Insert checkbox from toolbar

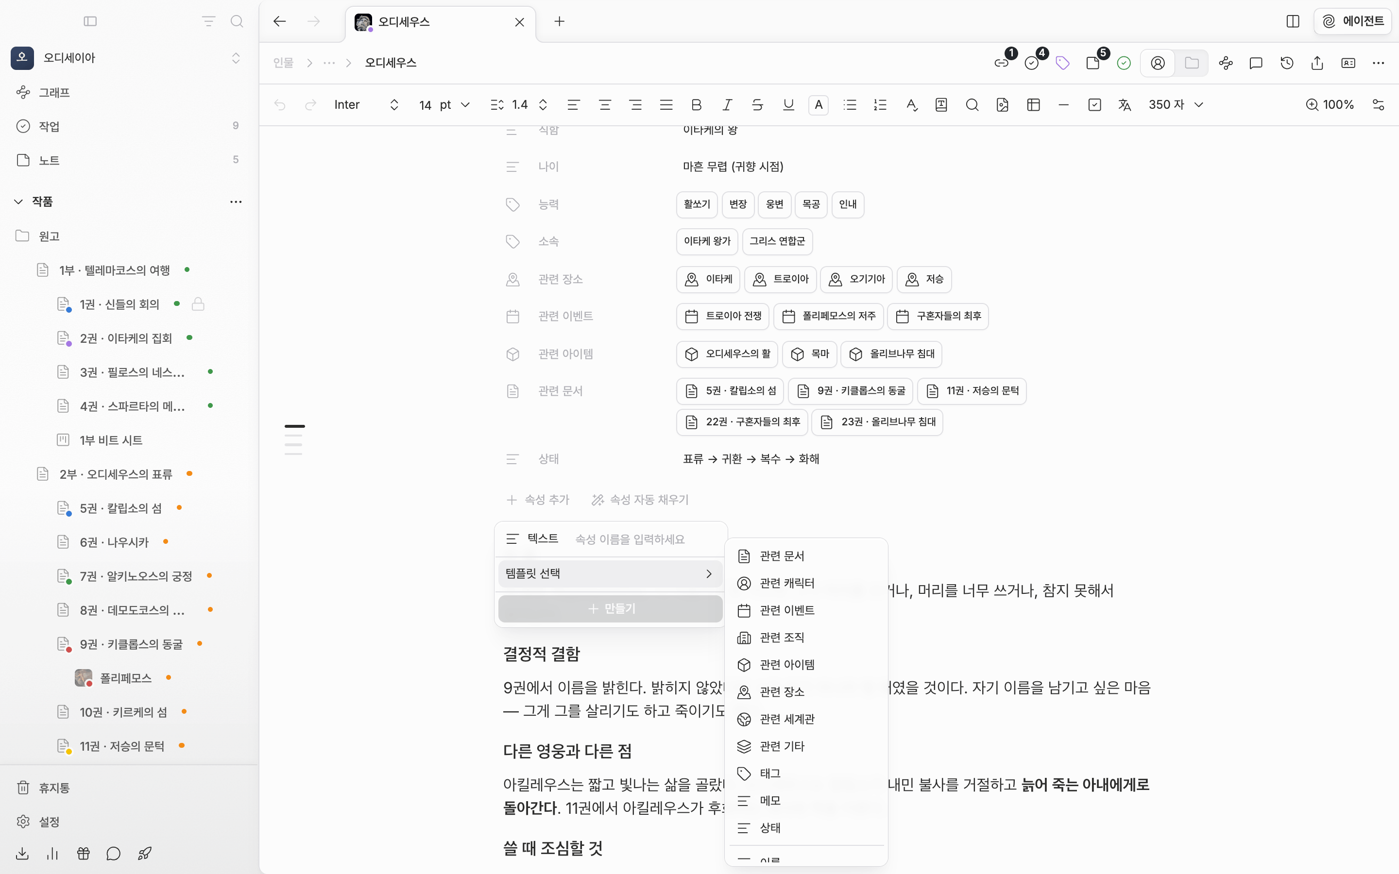tap(1094, 104)
